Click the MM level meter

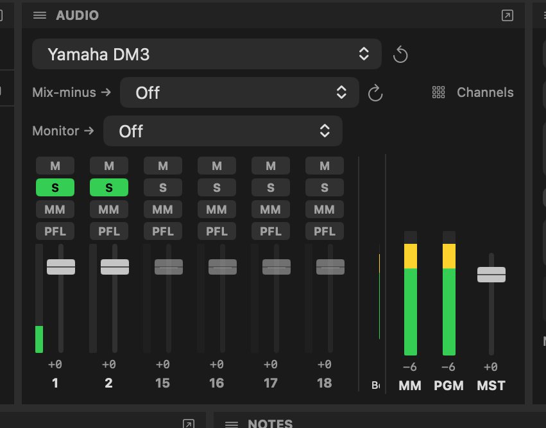coord(411,293)
